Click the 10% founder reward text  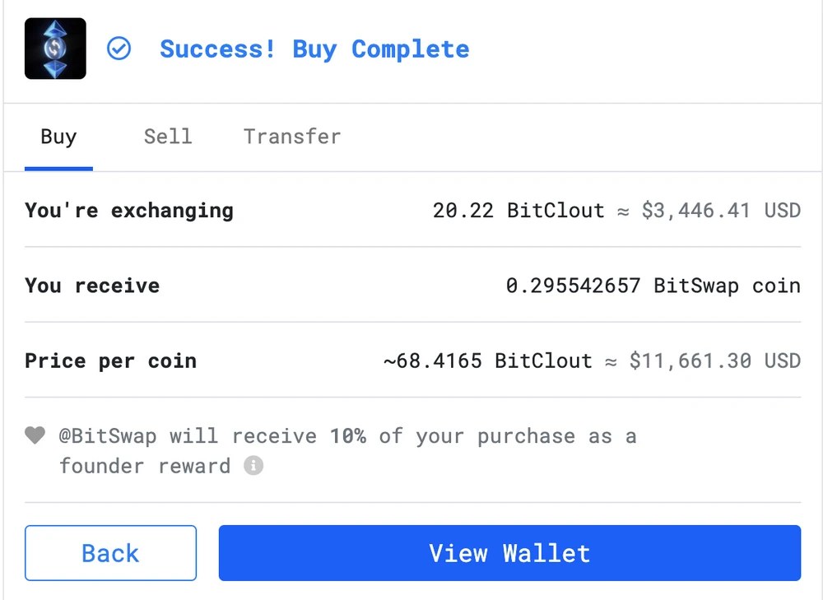point(352,436)
